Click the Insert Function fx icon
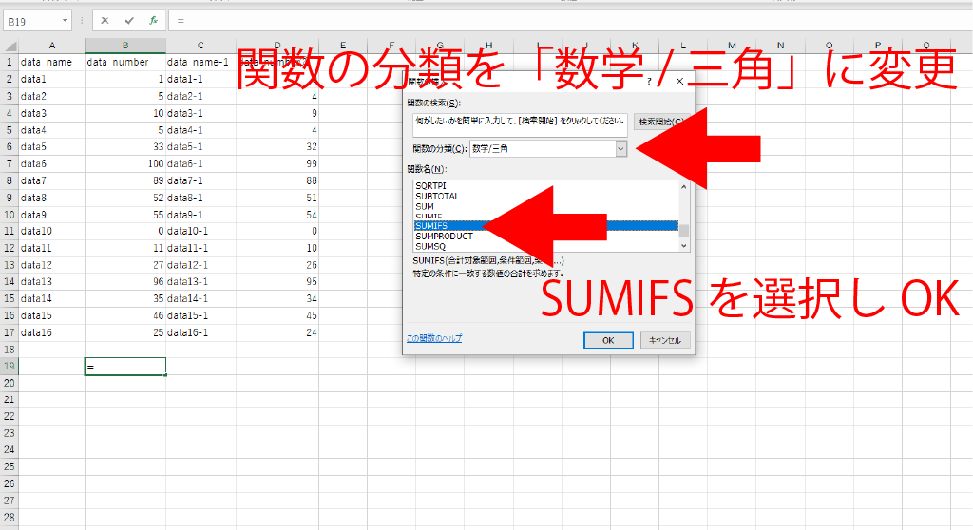973x530 pixels. click(x=153, y=20)
